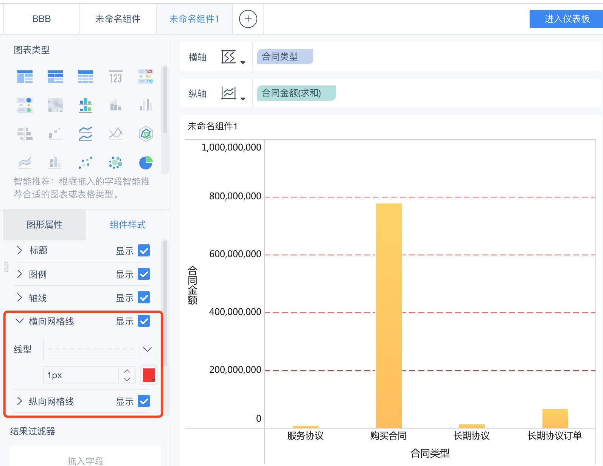Uncheck display for 横向网格线
The image size is (603, 466).
(144, 321)
